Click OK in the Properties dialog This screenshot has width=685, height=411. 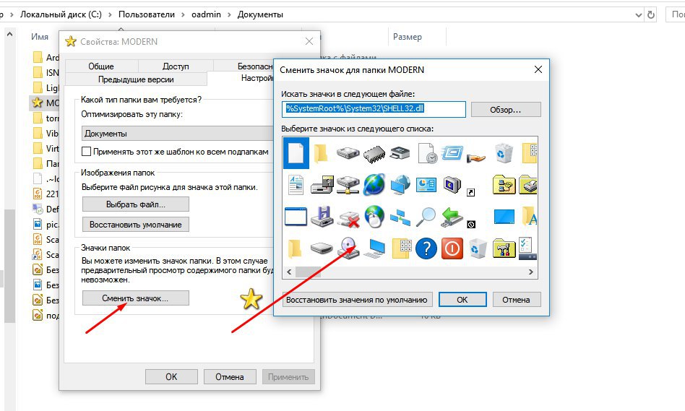(x=171, y=376)
